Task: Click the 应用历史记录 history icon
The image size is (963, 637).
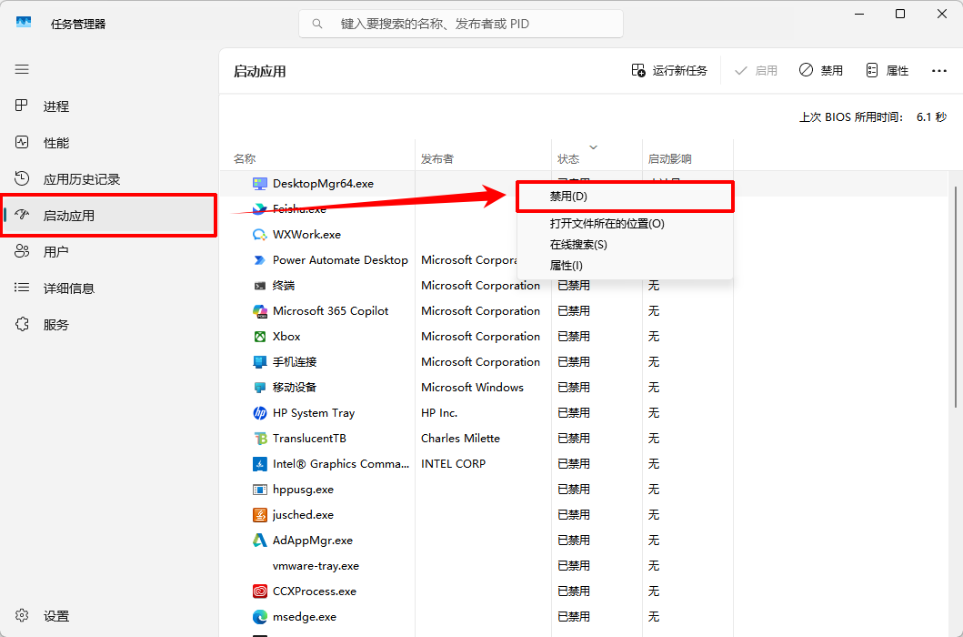Action: pyautogui.click(x=22, y=179)
